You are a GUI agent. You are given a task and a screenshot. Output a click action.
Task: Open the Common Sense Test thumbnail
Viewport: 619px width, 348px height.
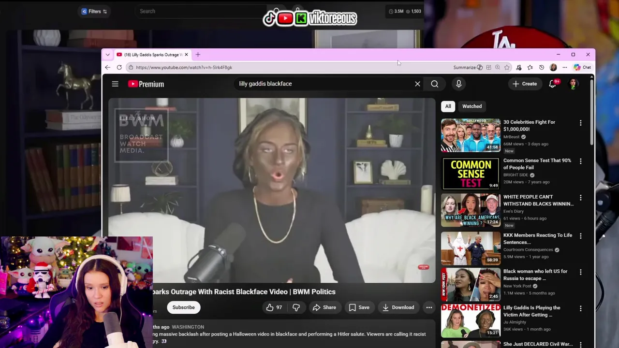click(471, 173)
